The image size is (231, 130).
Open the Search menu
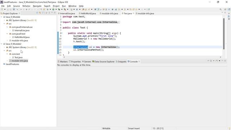point(47,6)
